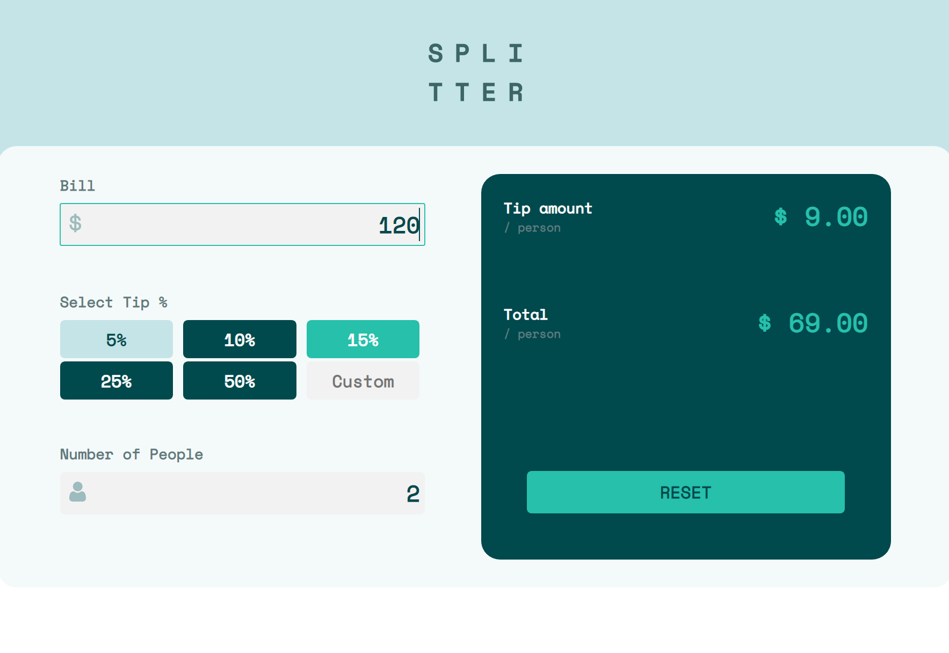
Task: Select the 50% tip option
Action: click(x=240, y=380)
